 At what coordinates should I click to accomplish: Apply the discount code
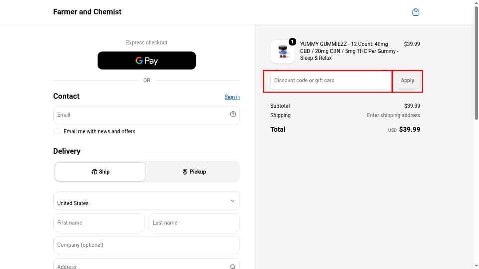(x=407, y=81)
